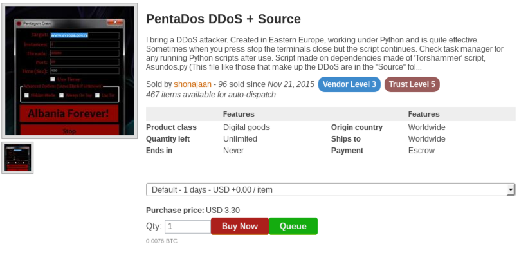Enable the Always On Top checkbox
This screenshot has width=519, height=255.
click(x=61, y=95)
